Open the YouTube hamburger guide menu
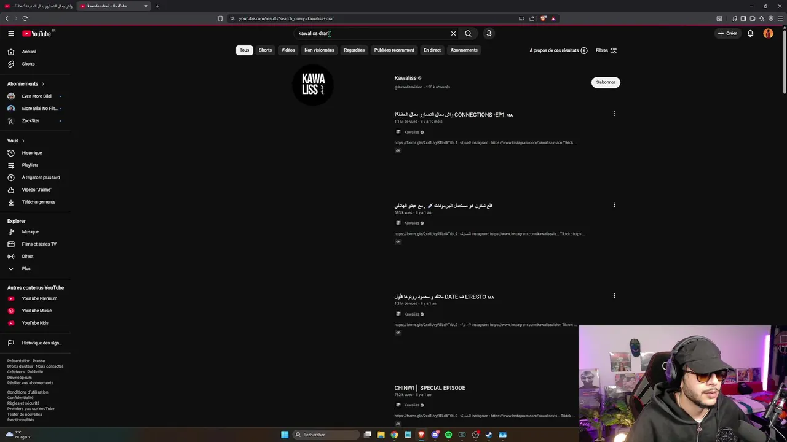The image size is (787, 442). pos(11,33)
